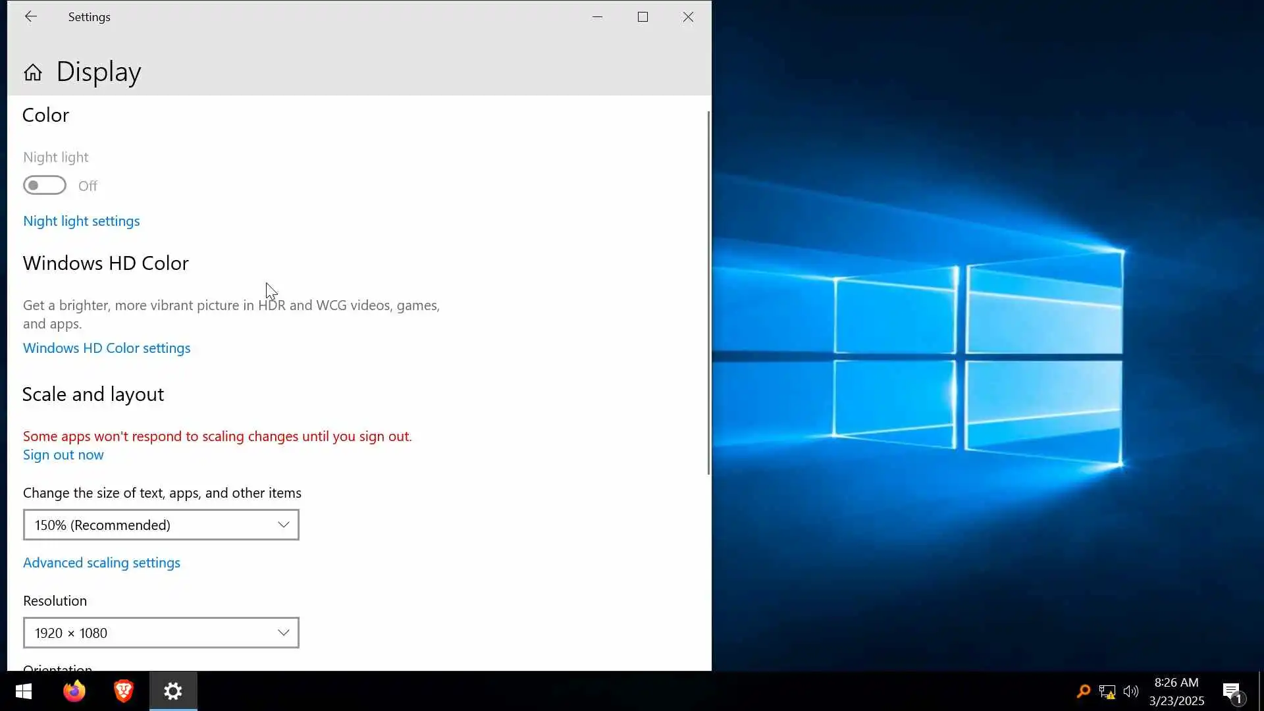Click the orange search tray icon
This screenshot has width=1264, height=711.
point(1083,691)
